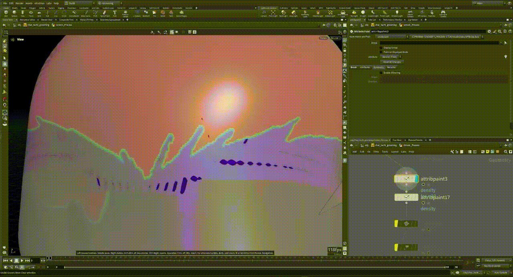Open the Windows menu
513x277 pixels.
pos(39,3)
